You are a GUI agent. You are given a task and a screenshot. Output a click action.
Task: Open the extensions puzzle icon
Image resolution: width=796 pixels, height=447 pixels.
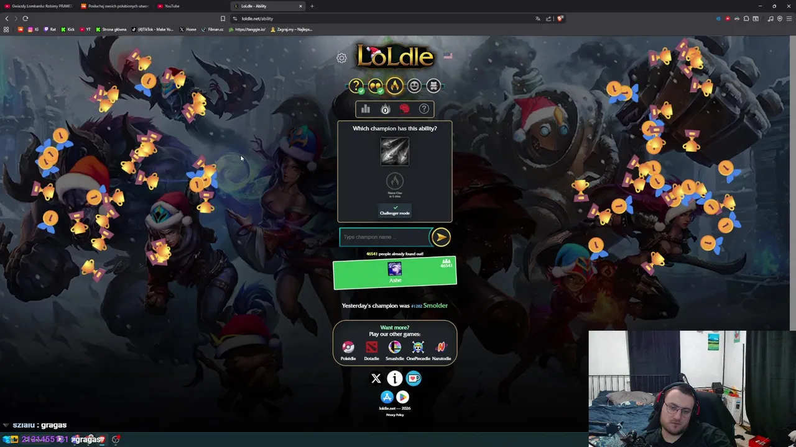click(x=746, y=19)
